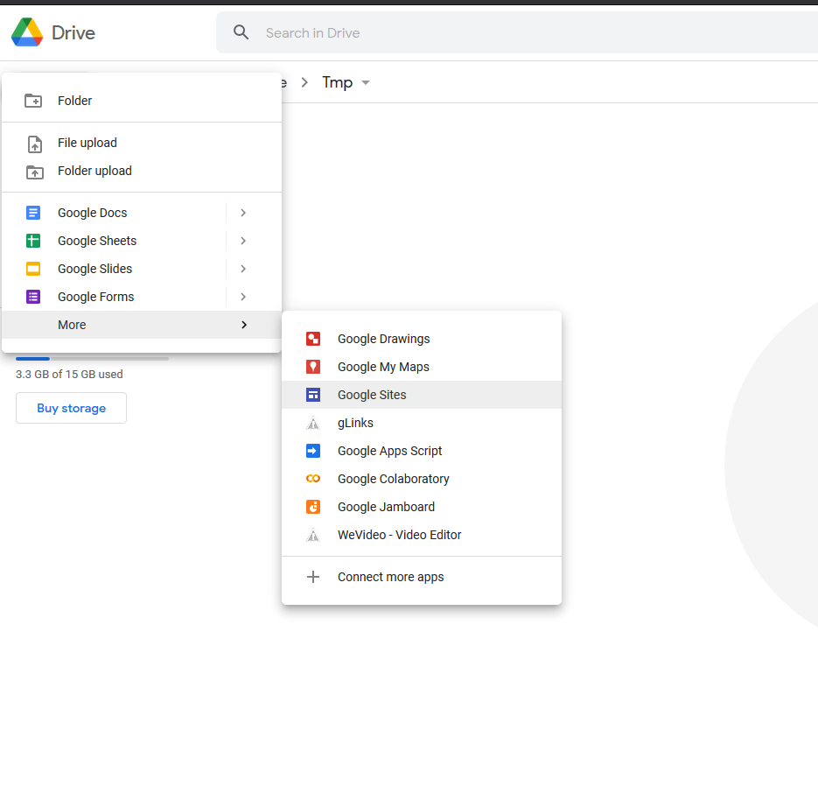Click the orange Google Colaboratory icon
Screen dimensions: 818x786
(313, 479)
